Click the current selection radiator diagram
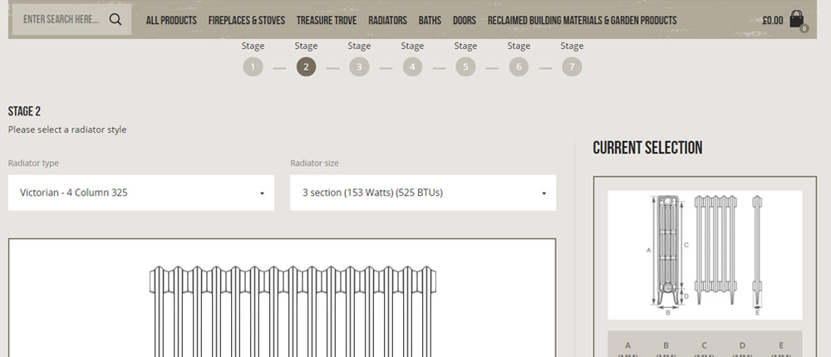Viewport: 831px width, 357px height. click(x=705, y=255)
